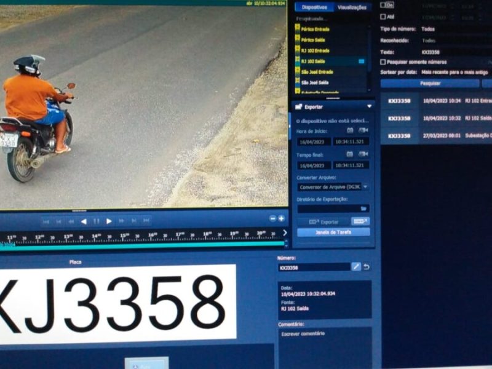Open the Converter Arquivo dropdown
Image resolution: width=492 pixels, height=369 pixels.
365,186
